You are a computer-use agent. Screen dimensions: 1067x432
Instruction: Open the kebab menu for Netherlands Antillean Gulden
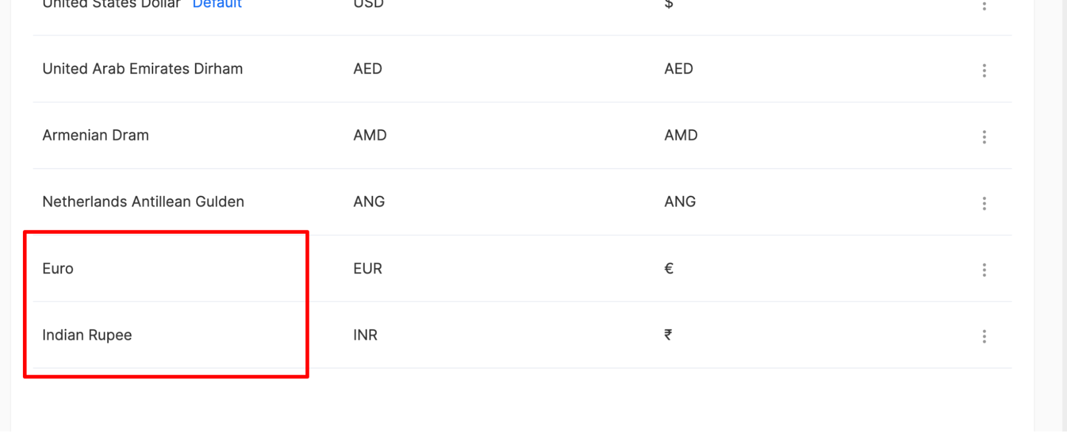(984, 203)
